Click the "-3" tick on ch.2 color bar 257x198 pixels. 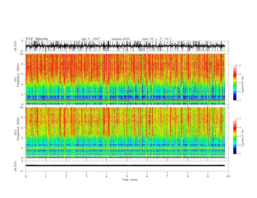(x=239, y=119)
